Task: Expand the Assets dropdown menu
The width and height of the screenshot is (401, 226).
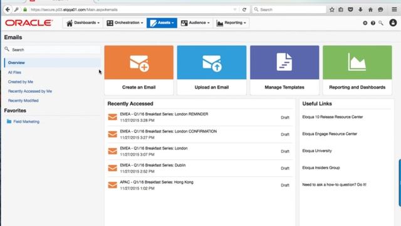Action: pyautogui.click(x=162, y=23)
